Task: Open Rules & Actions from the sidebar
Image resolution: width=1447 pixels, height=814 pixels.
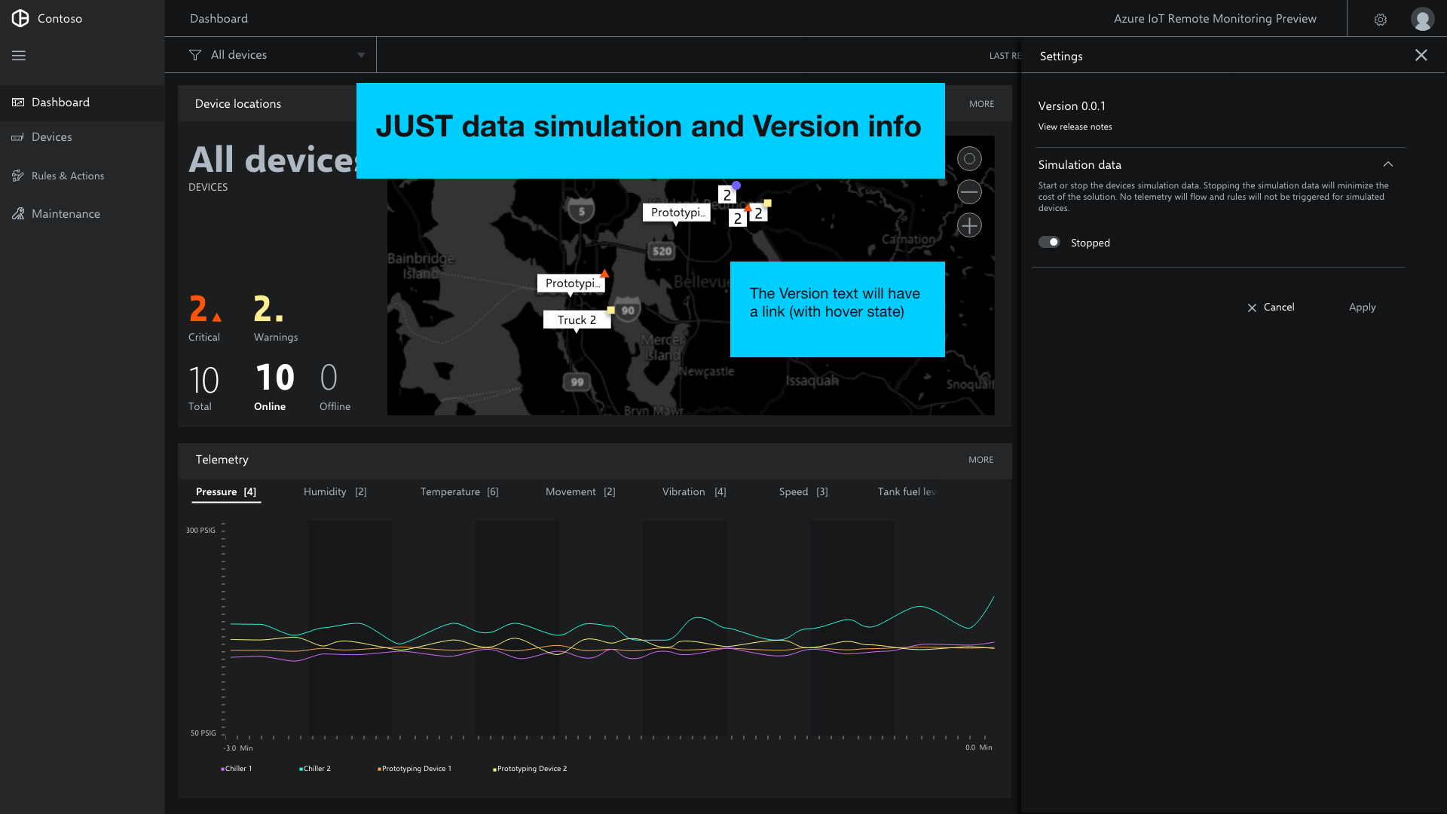Action: pyautogui.click(x=67, y=175)
